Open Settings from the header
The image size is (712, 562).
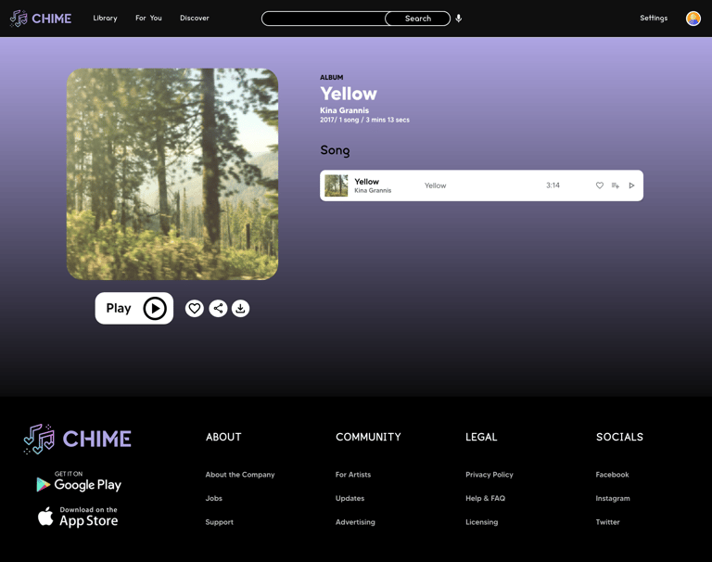[654, 19]
